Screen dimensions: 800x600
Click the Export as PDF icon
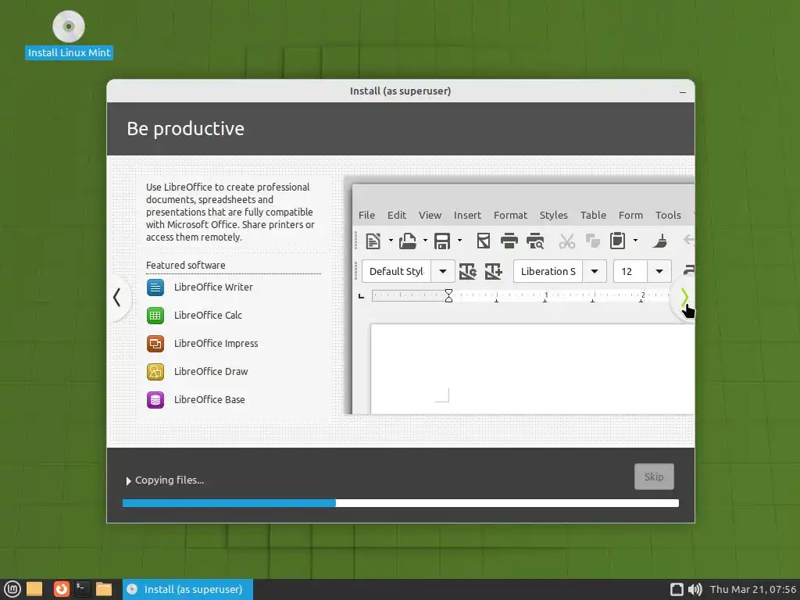pos(483,241)
